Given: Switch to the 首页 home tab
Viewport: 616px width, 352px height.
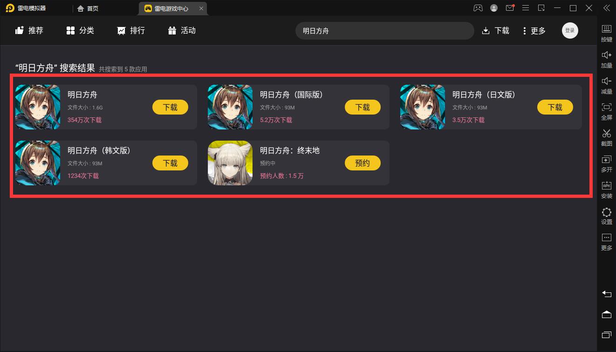Looking at the screenshot, I should click(88, 8).
